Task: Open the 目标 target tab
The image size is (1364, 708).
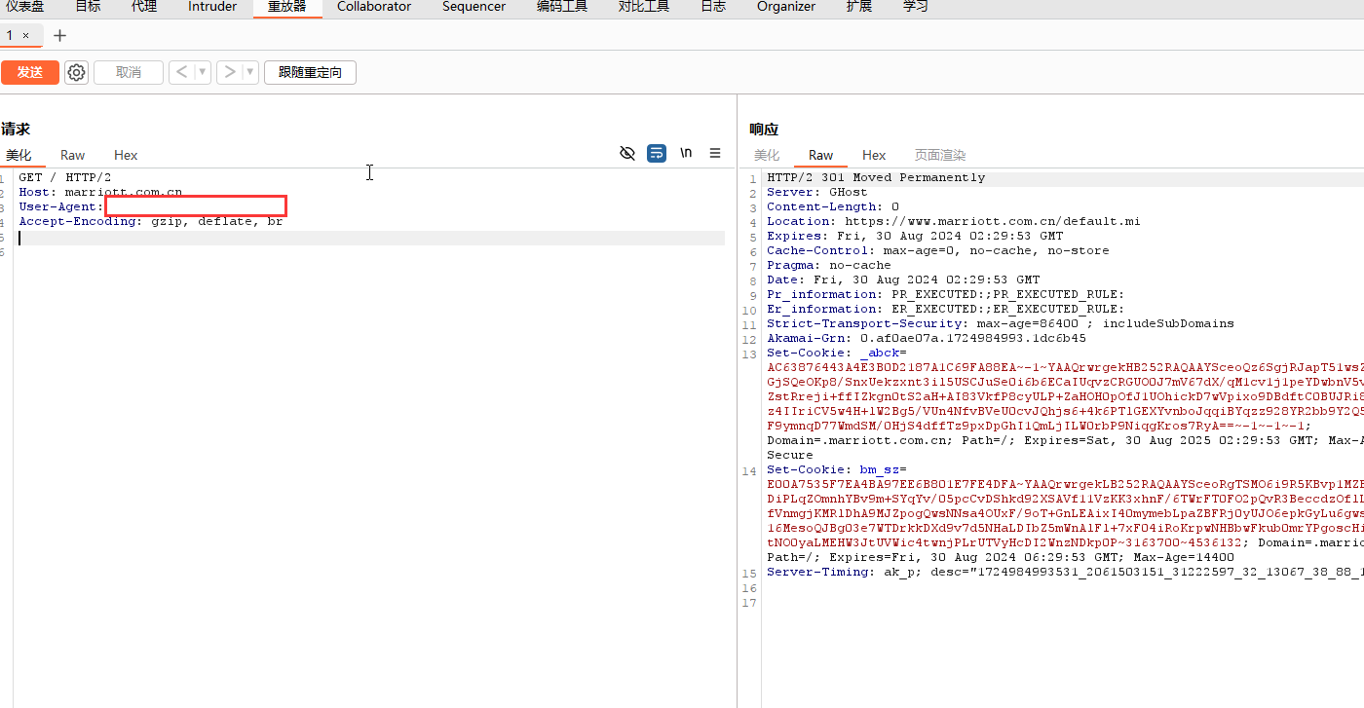Action: pyautogui.click(x=88, y=6)
